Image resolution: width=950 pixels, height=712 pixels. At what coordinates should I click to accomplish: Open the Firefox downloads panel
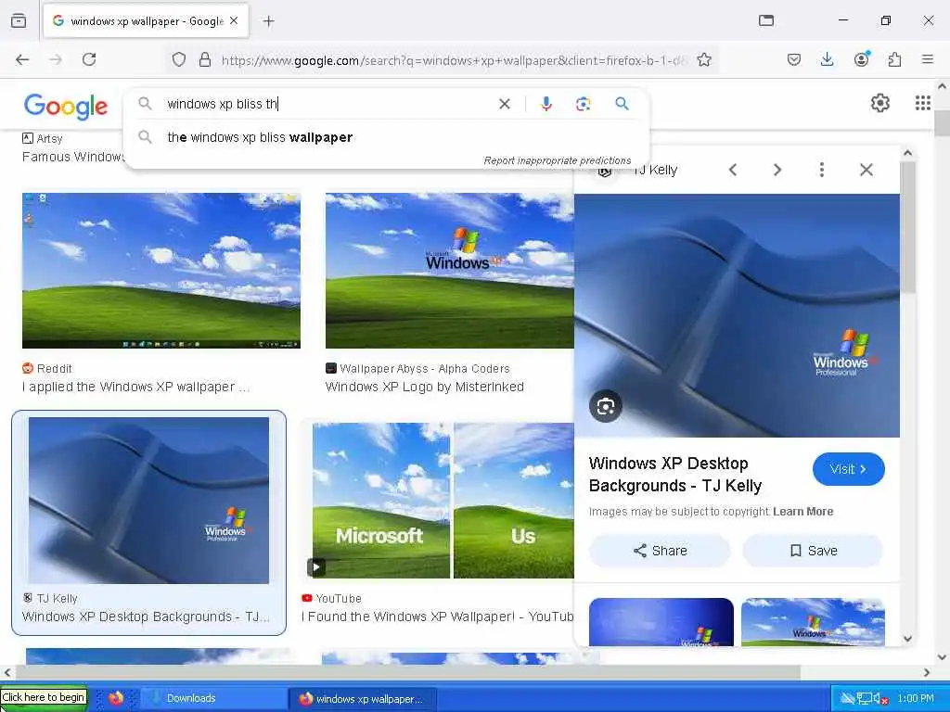827,59
